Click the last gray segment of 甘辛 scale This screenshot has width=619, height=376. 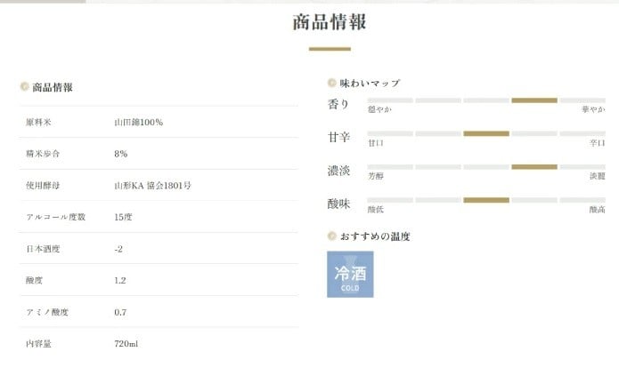pyautogui.click(x=582, y=133)
